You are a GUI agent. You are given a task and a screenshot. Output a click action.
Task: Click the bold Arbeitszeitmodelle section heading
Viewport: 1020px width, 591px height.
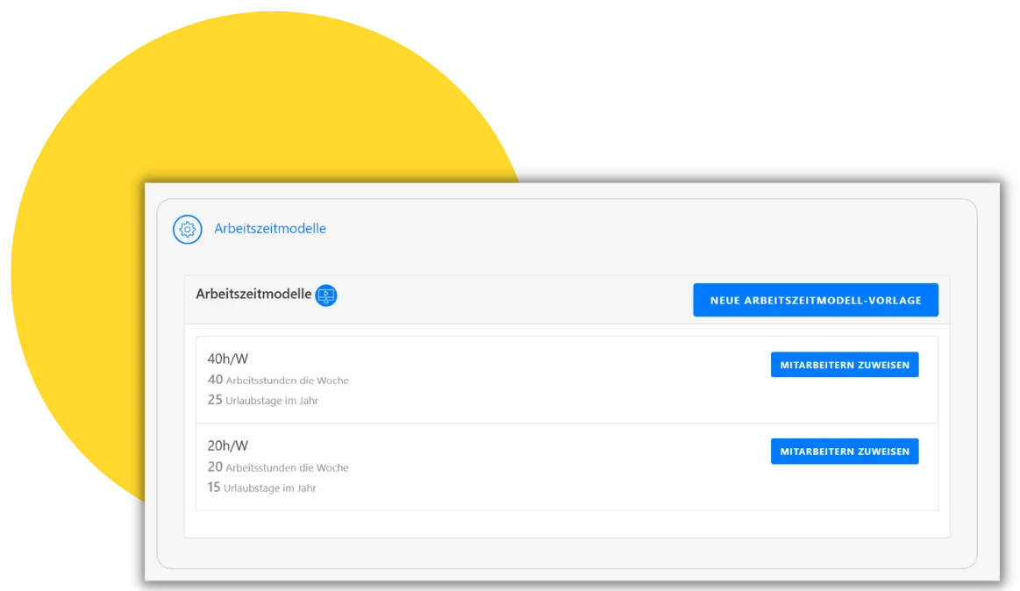253,294
